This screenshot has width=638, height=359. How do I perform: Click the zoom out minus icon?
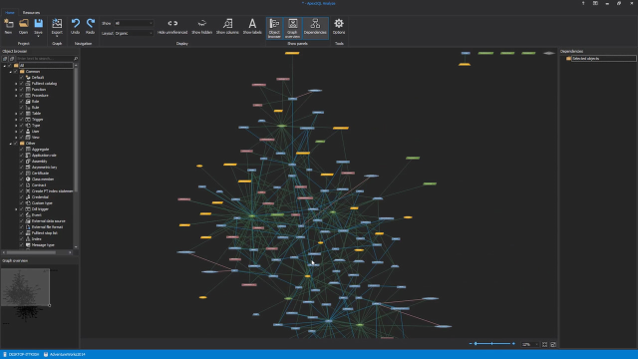[471, 344]
